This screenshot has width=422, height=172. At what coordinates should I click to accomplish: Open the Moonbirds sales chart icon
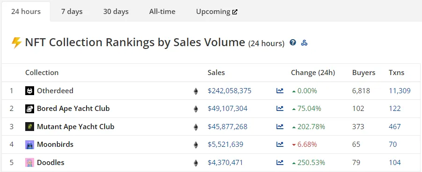[280, 144]
